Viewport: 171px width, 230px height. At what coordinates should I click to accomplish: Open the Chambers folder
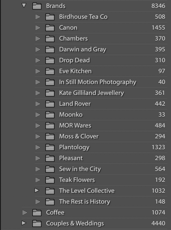74,38
